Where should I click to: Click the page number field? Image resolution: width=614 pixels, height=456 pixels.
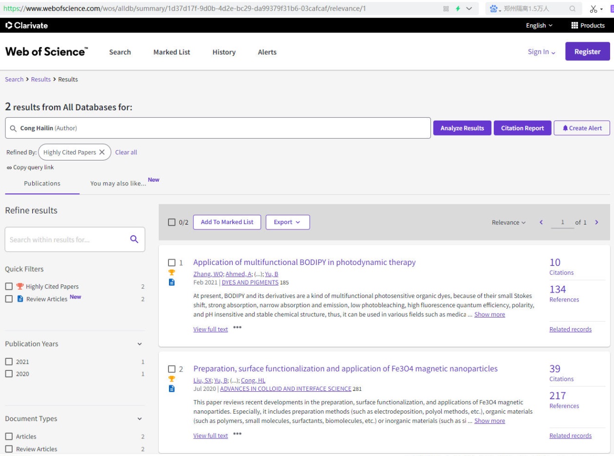562,223
